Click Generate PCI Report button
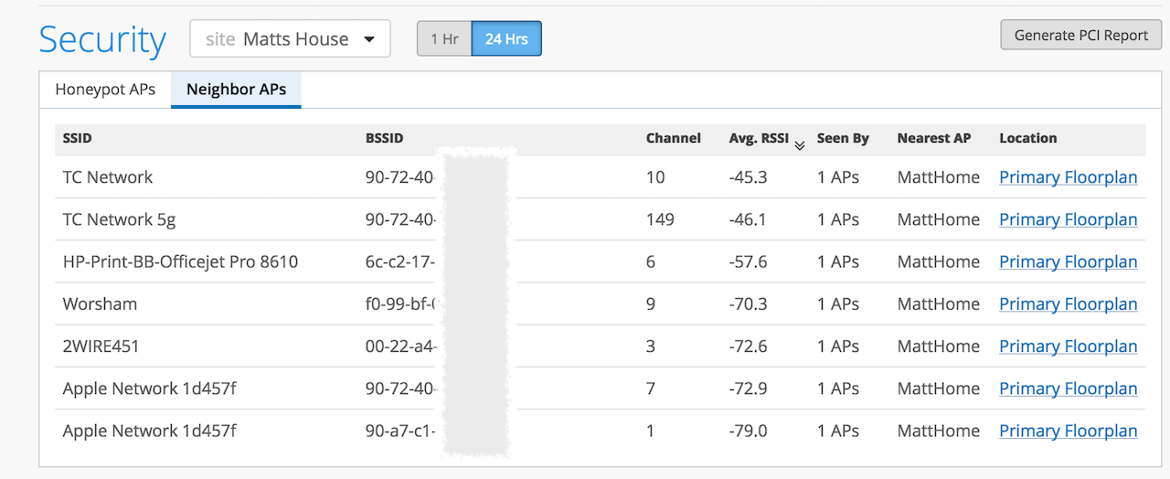 pos(1080,36)
